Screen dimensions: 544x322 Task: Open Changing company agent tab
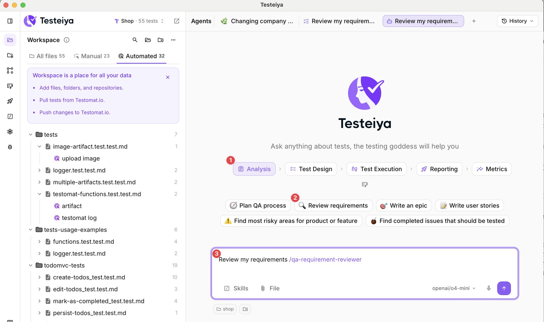[257, 21]
